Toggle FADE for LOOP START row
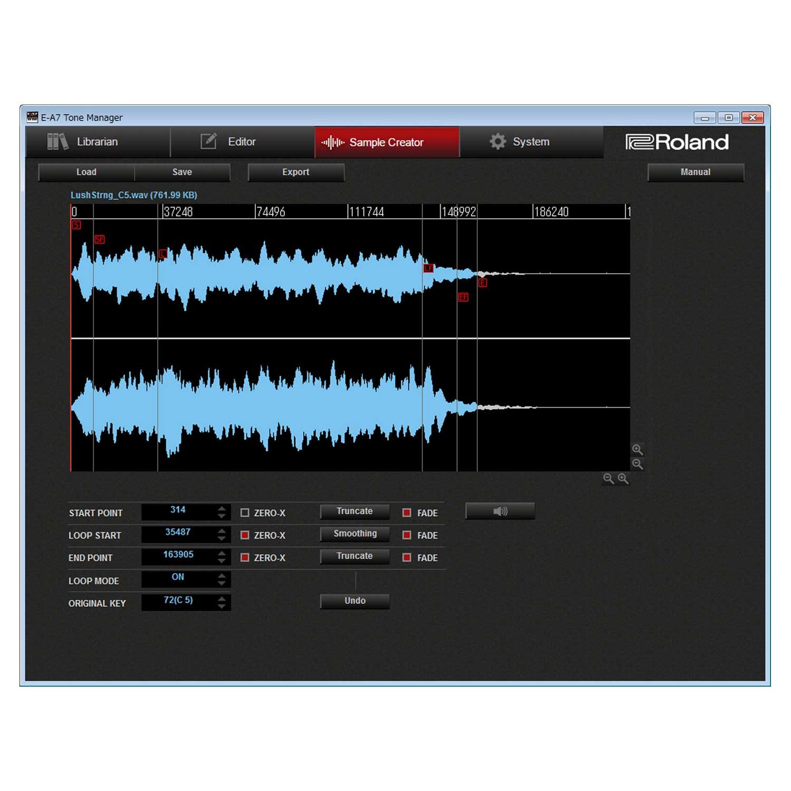 click(407, 535)
